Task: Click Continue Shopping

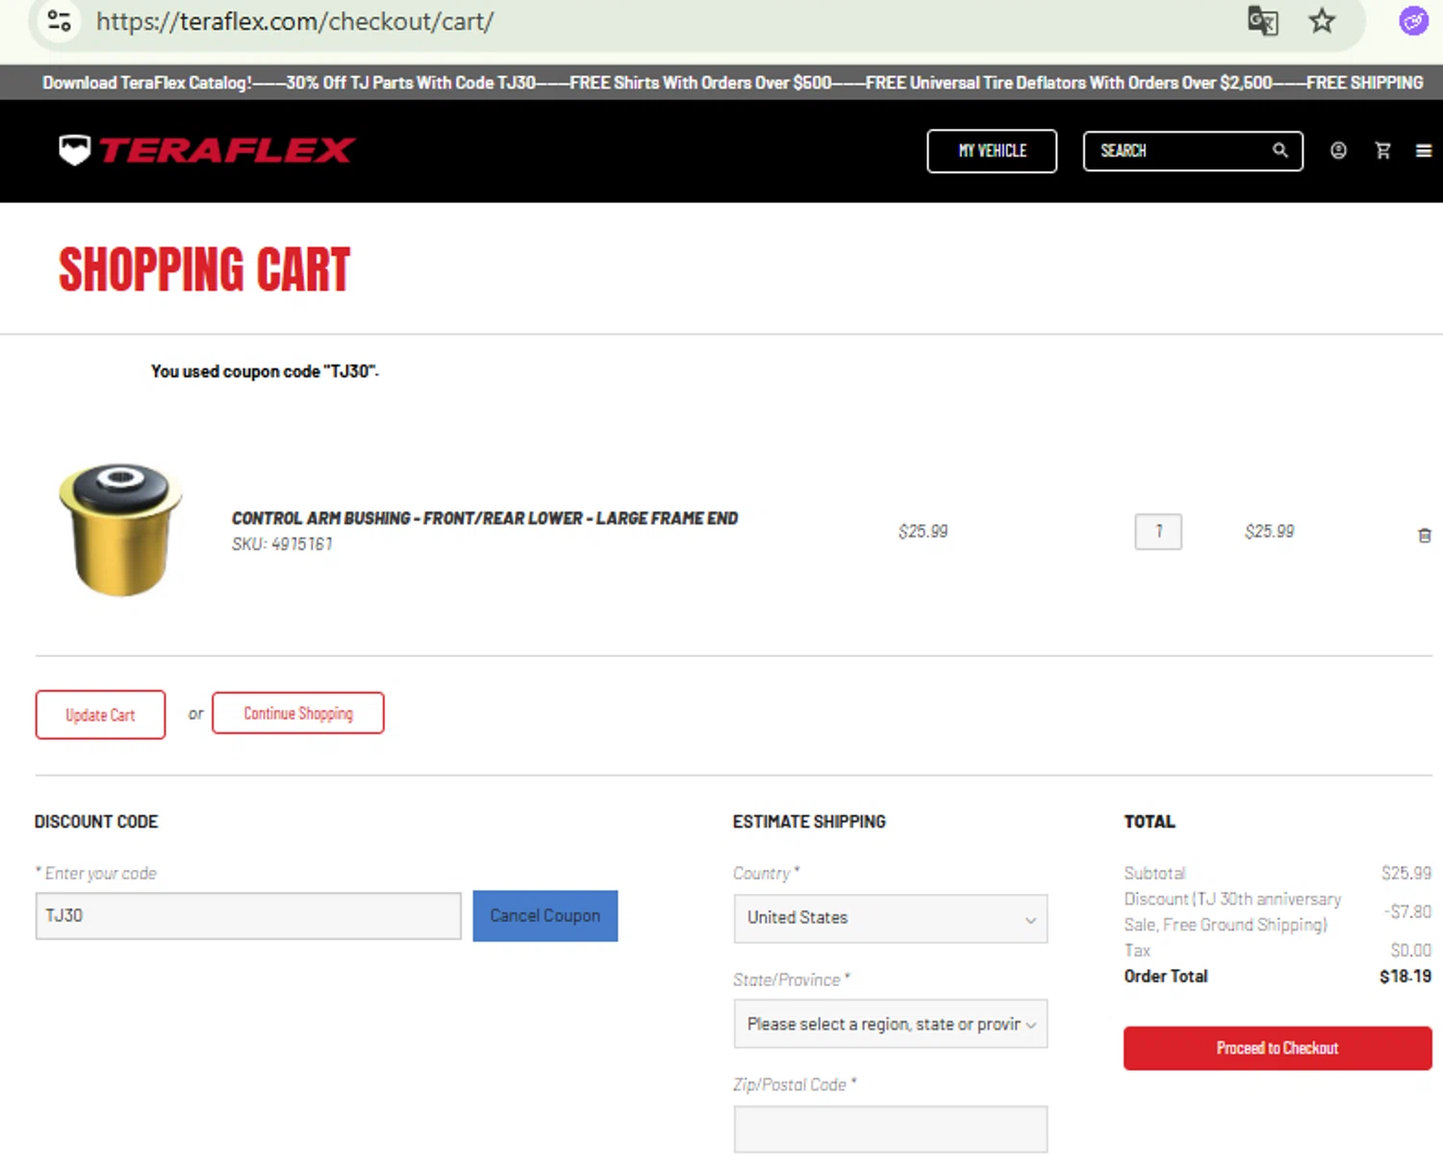Action: click(x=298, y=713)
